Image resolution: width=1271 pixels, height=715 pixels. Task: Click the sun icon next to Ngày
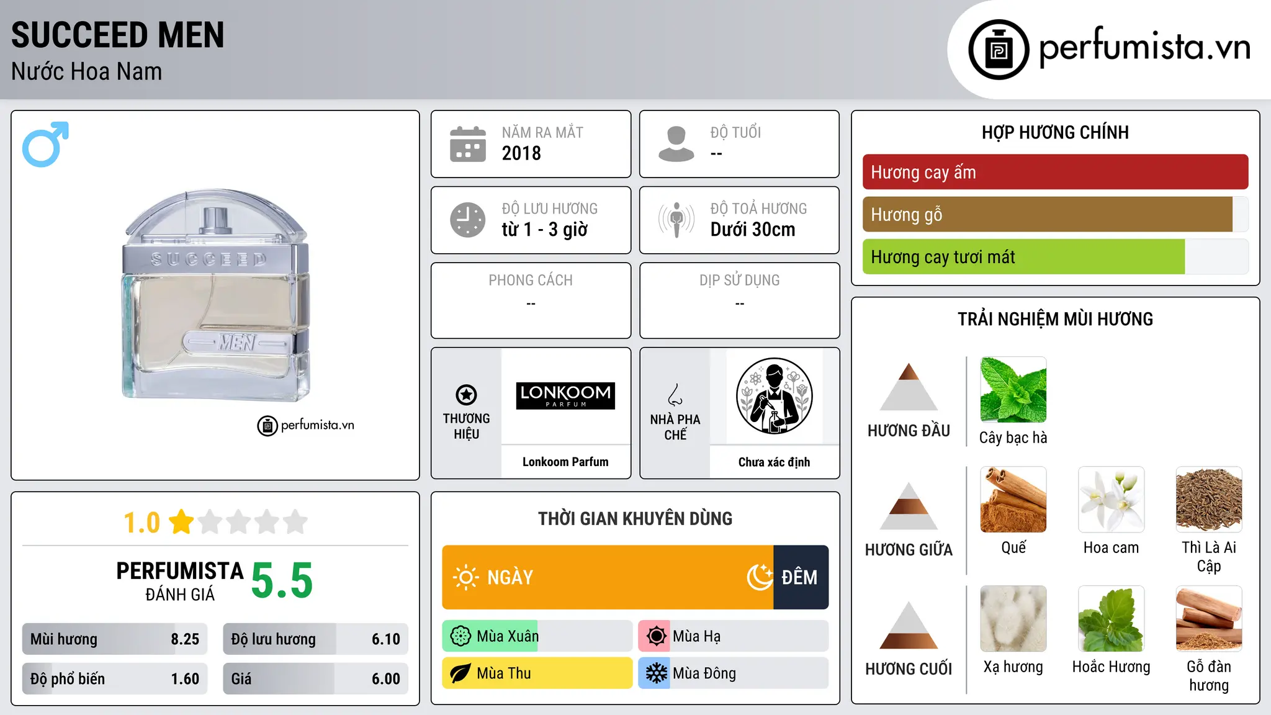click(466, 577)
